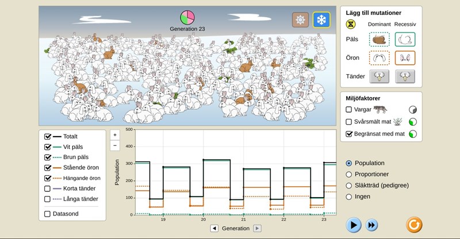Image resolution: width=460 pixels, height=239 pixels.
Task: Add dominant brown fur mutation
Action: pyautogui.click(x=379, y=39)
